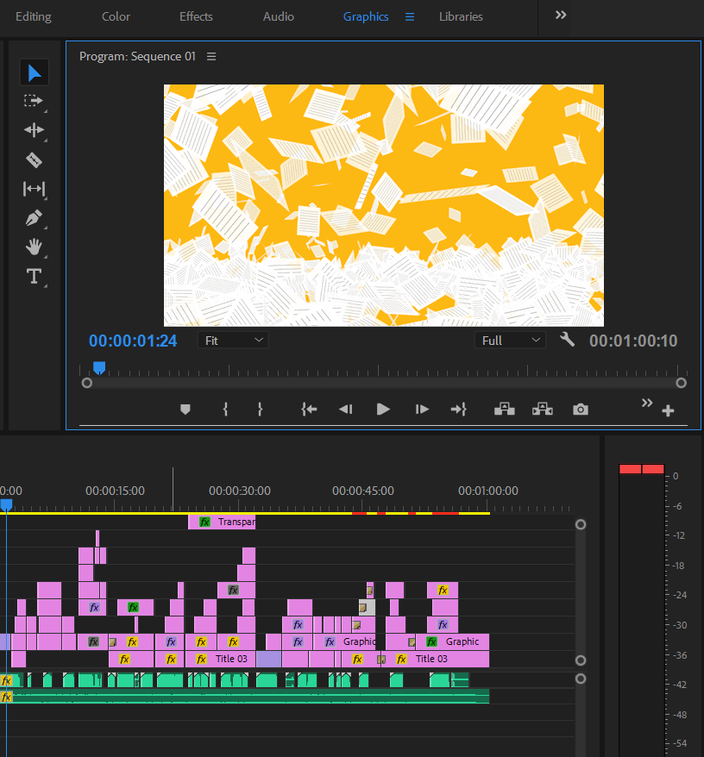Open the Fit zoom level dropdown
This screenshot has width=704, height=757.
tap(233, 341)
